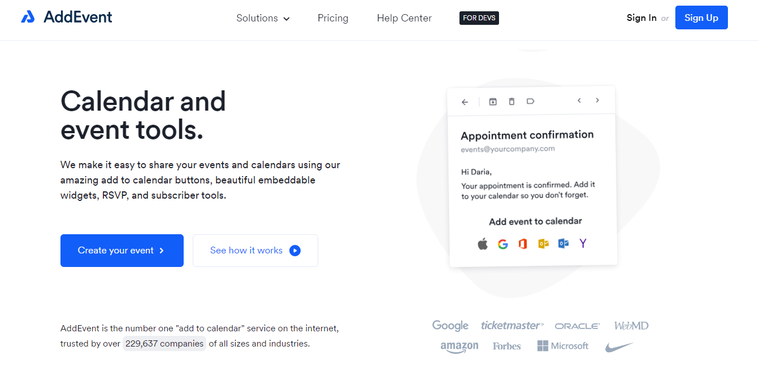Click the Google calendar icon
759x368 pixels.
pyautogui.click(x=503, y=244)
